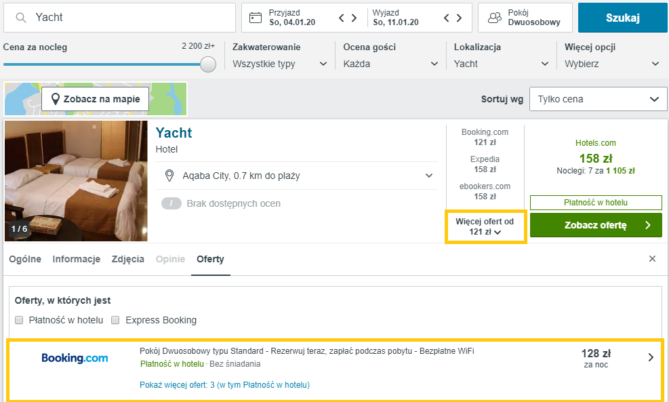
Task: Click the price per night slider handle
Action: pyautogui.click(x=208, y=64)
